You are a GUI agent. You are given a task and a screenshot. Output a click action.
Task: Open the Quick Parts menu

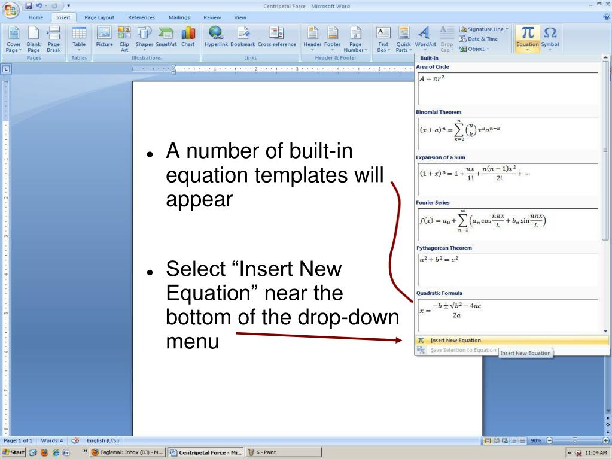(x=403, y=39)
